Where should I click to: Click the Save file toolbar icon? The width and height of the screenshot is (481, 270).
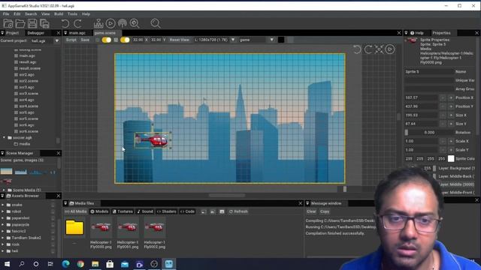coord(32,23)
